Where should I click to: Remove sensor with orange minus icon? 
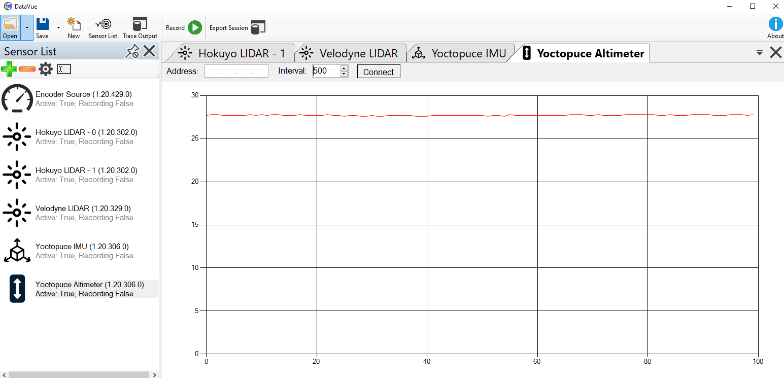(27, 69)
